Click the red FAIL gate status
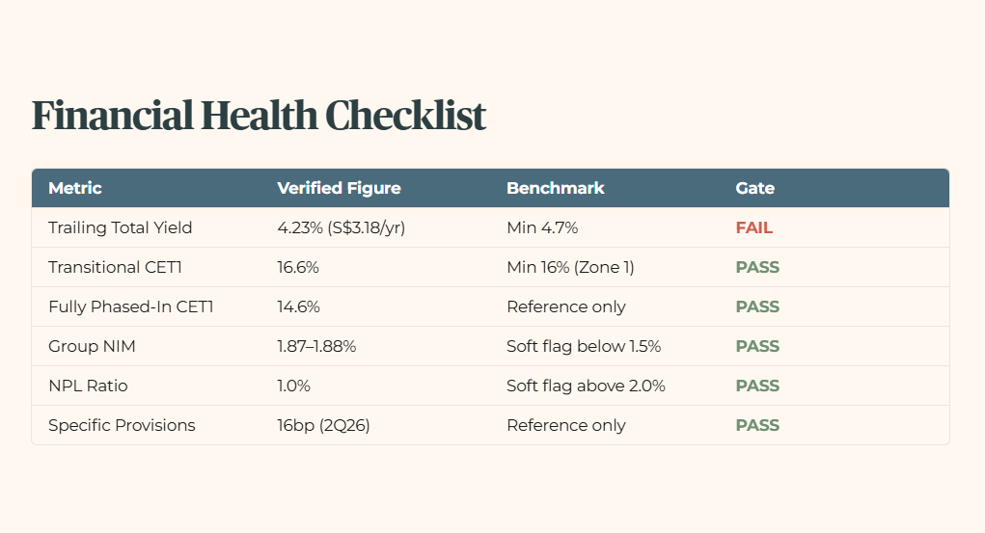Screen dimensions: 985x533 pos(753,227)
